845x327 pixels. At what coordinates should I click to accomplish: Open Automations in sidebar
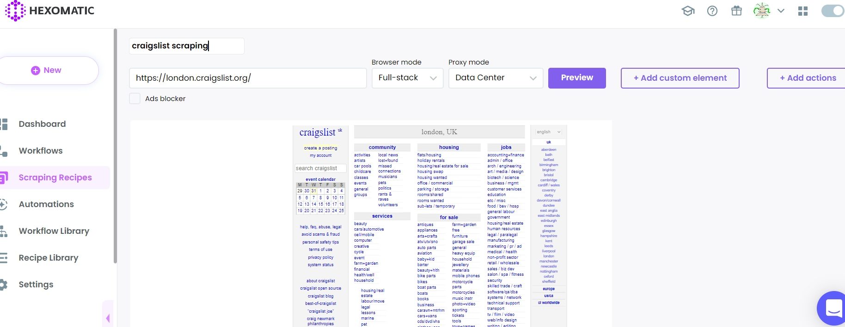[x=46, y=204]
